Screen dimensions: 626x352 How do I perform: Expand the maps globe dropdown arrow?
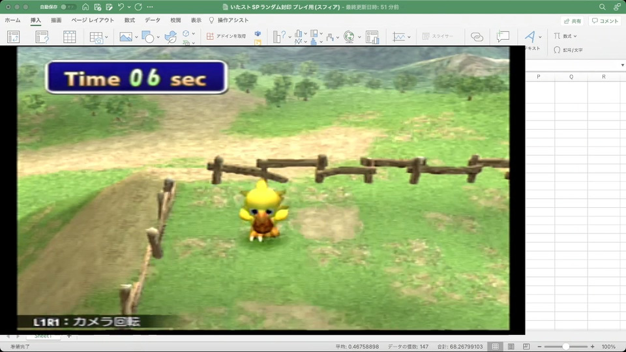359,37
